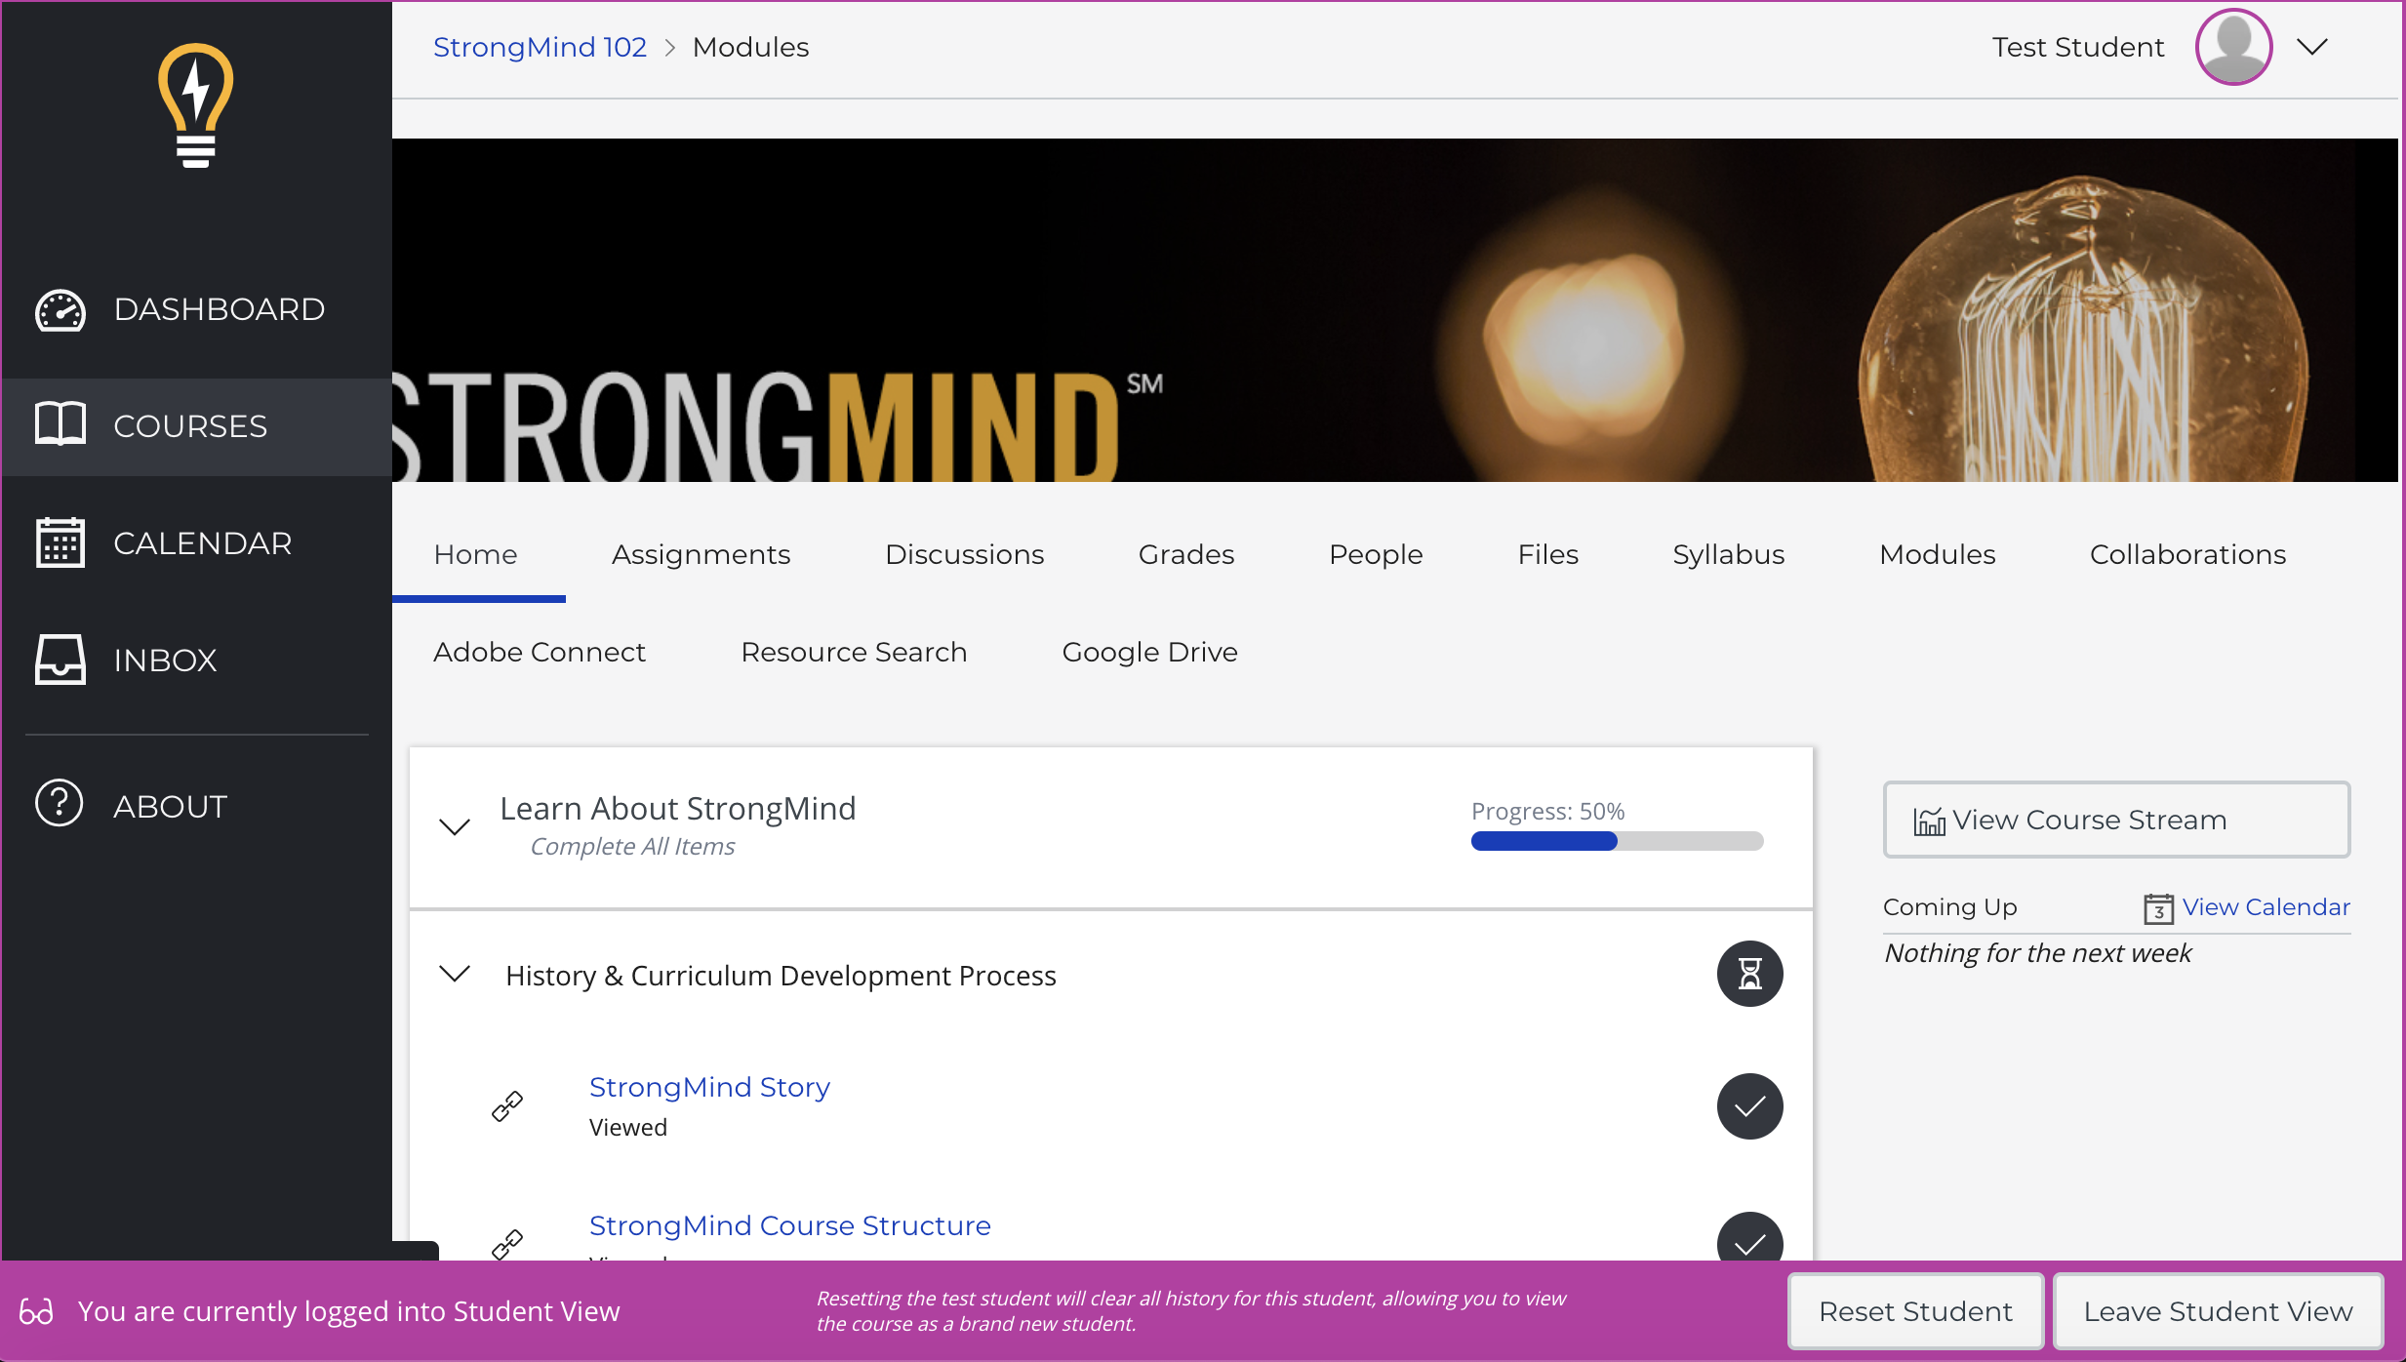Screen dimensions: 2406x1362
Task: Click the 'Complete All Items' requirement text
Action: (x=632, y=846)
